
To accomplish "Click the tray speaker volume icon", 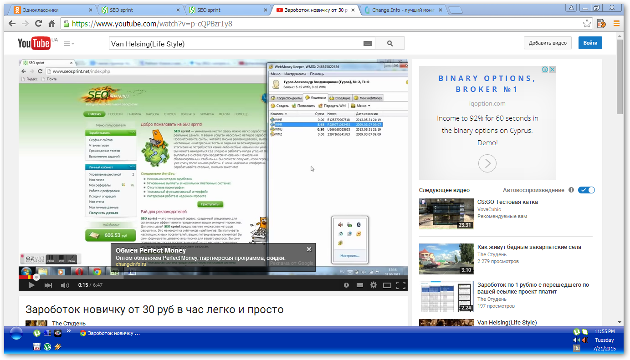I will click(x=577, y=340).
